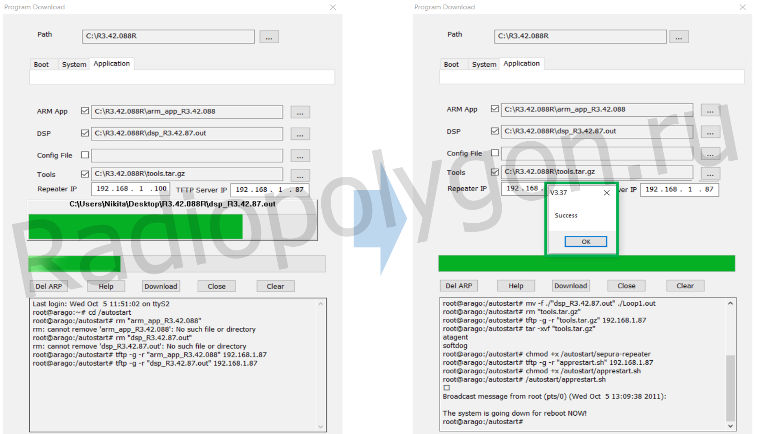Click Repeater IP address field in left window
Viewport: 757px width, 434px height.
pos(130,189)
